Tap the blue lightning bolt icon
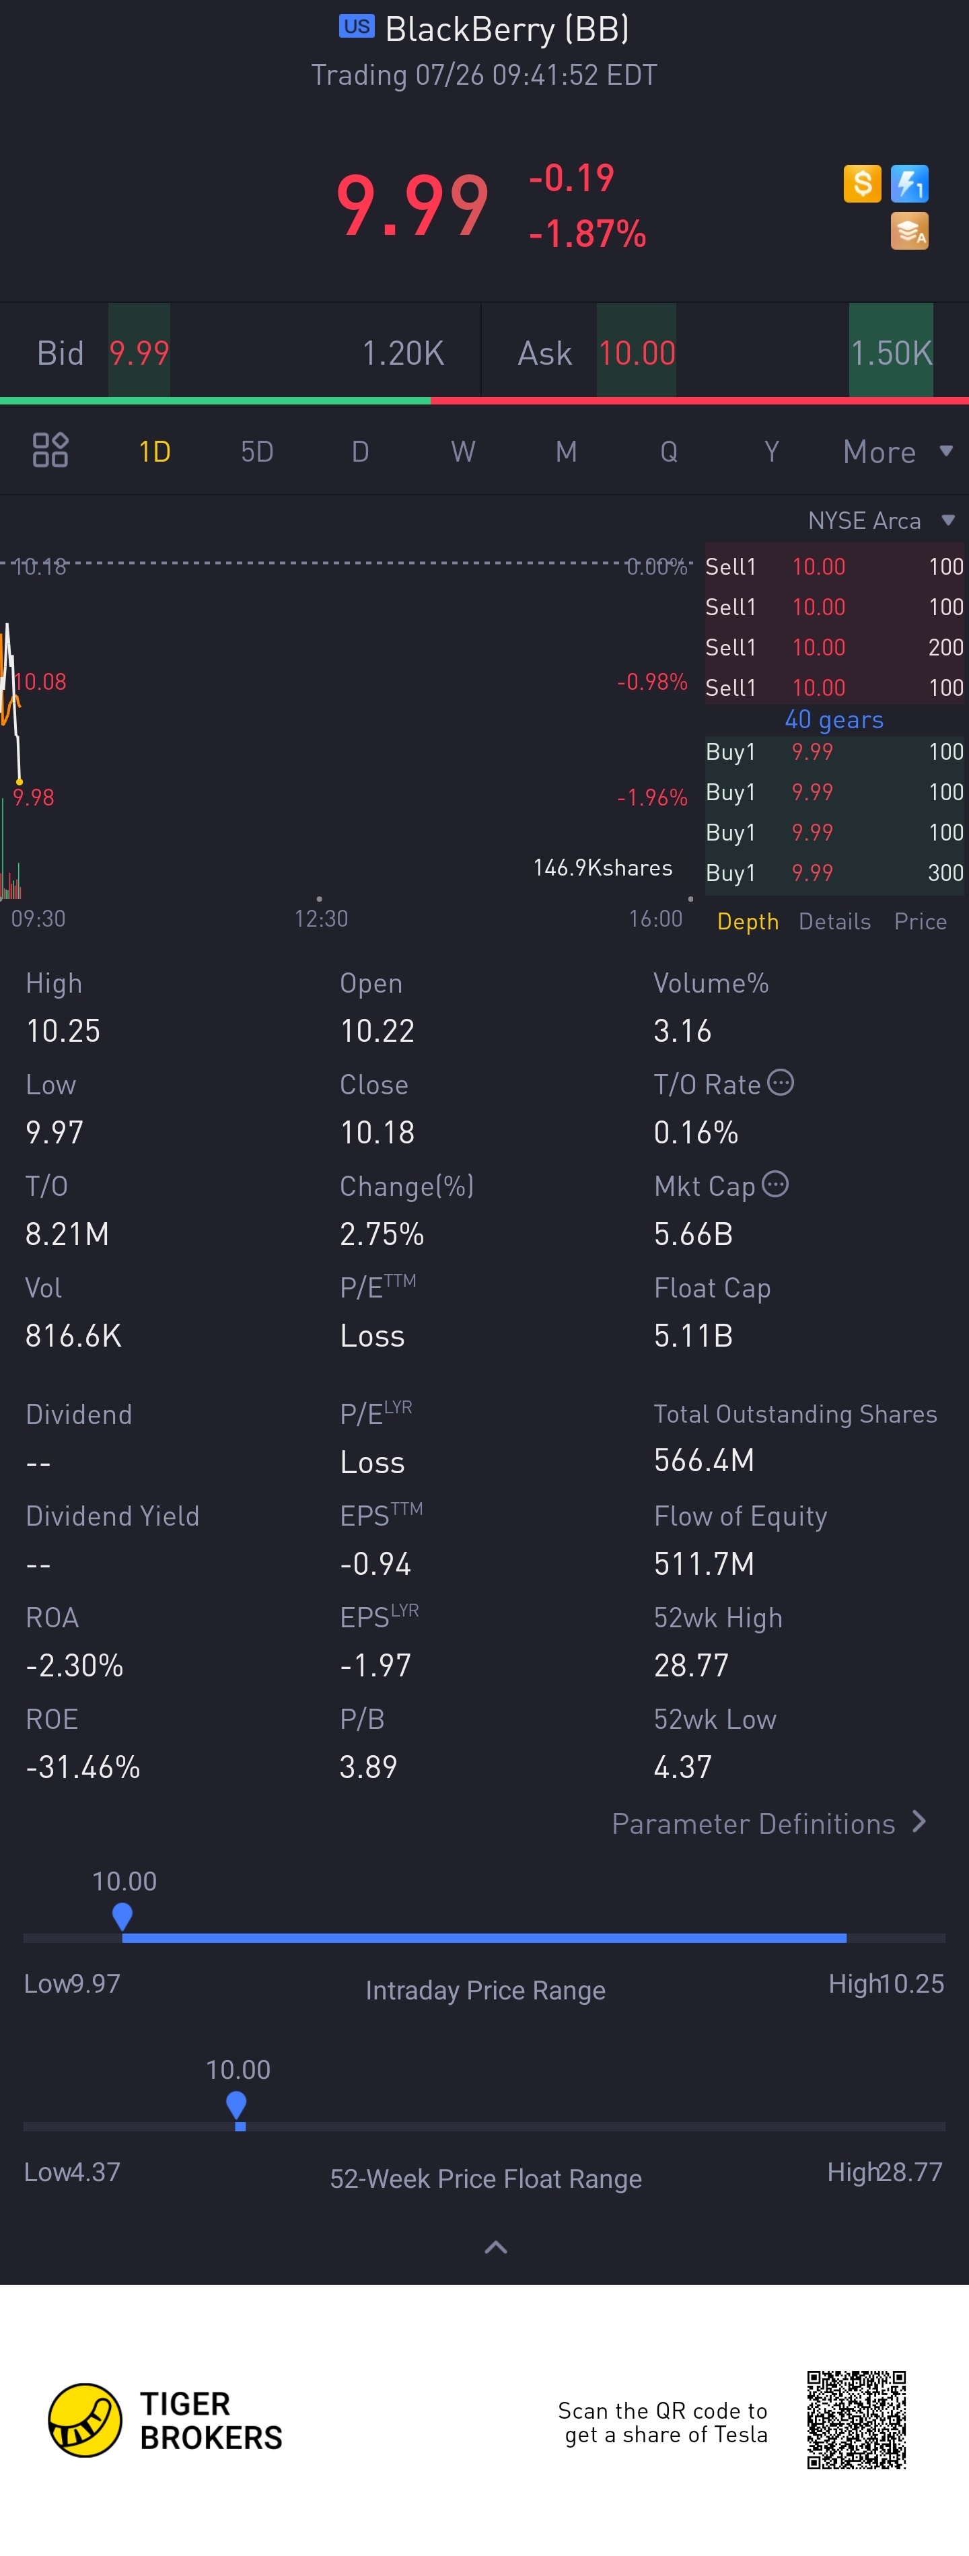This screenshot has height=2556, width=969. [x=910, y=182]
